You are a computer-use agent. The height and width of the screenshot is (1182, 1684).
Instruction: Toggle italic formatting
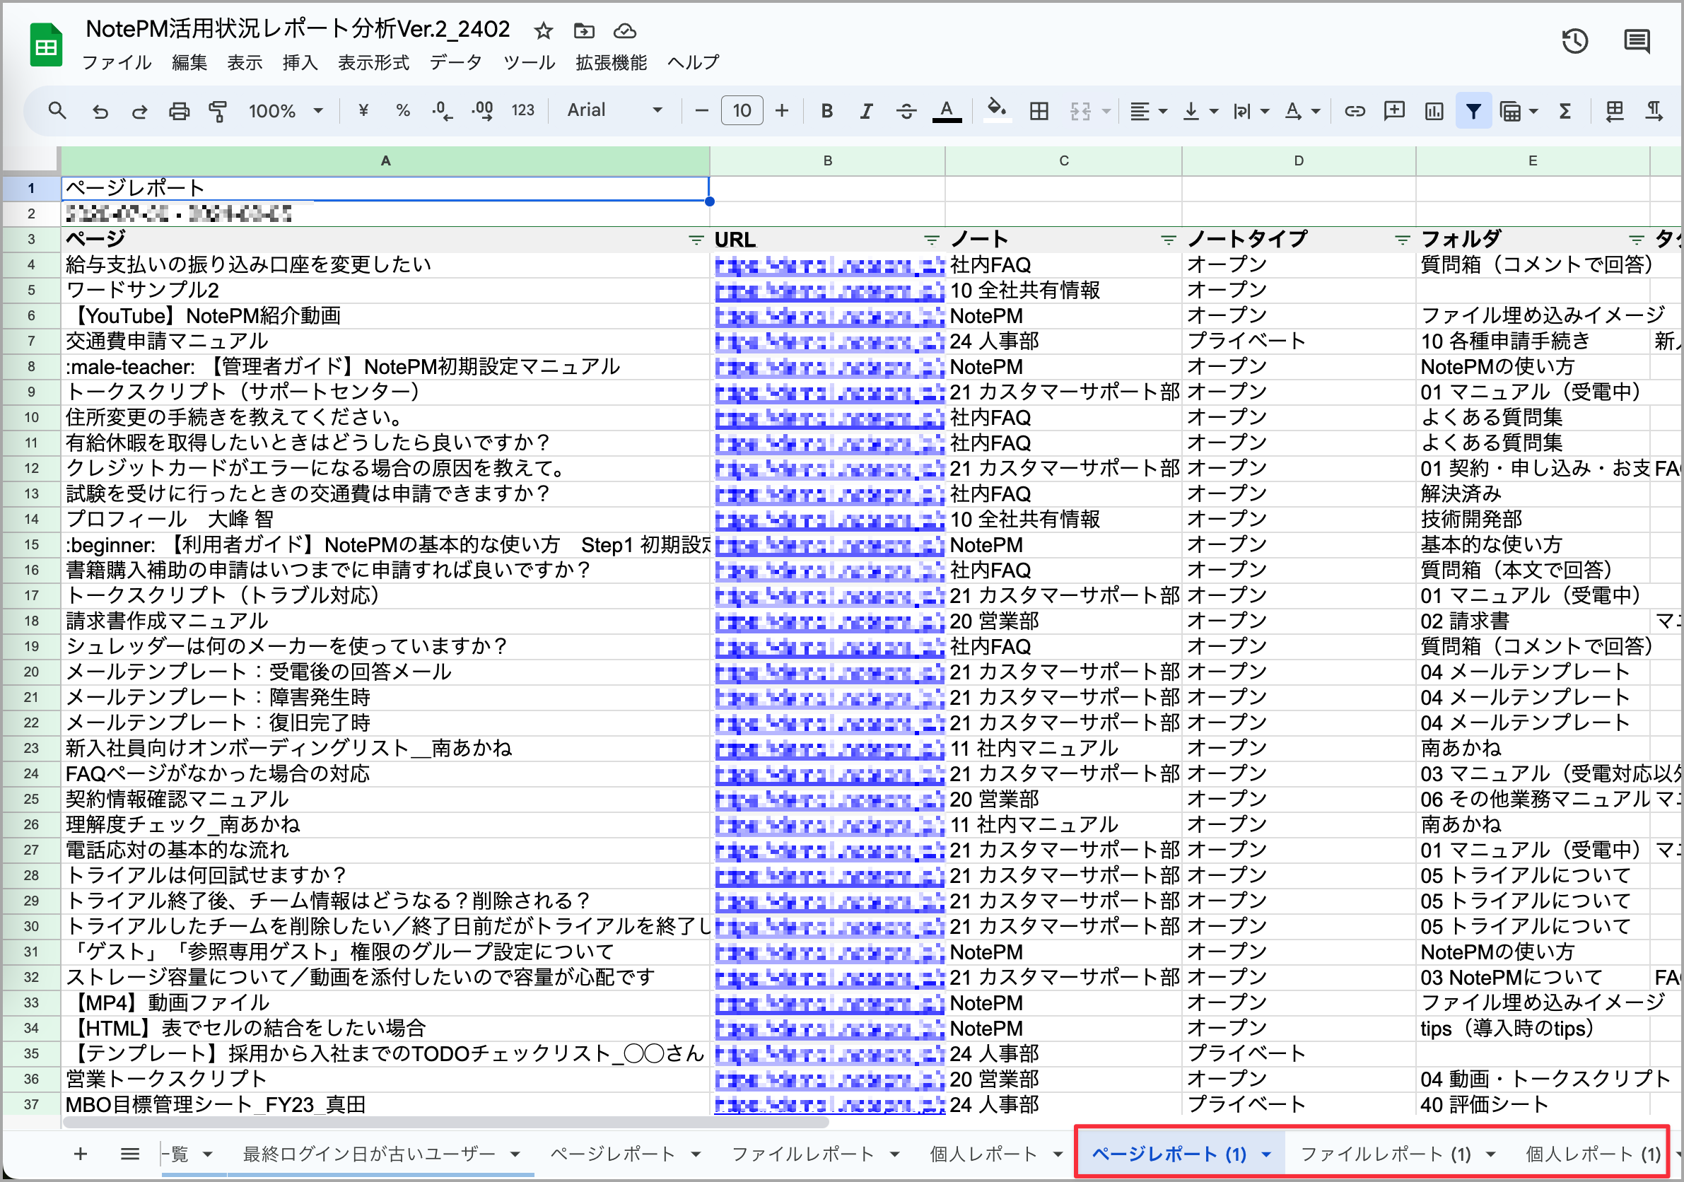(x=866, y=111)
